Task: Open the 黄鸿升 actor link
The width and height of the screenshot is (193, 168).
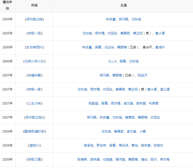Action: pyautogui.click(x=160, y=47)
